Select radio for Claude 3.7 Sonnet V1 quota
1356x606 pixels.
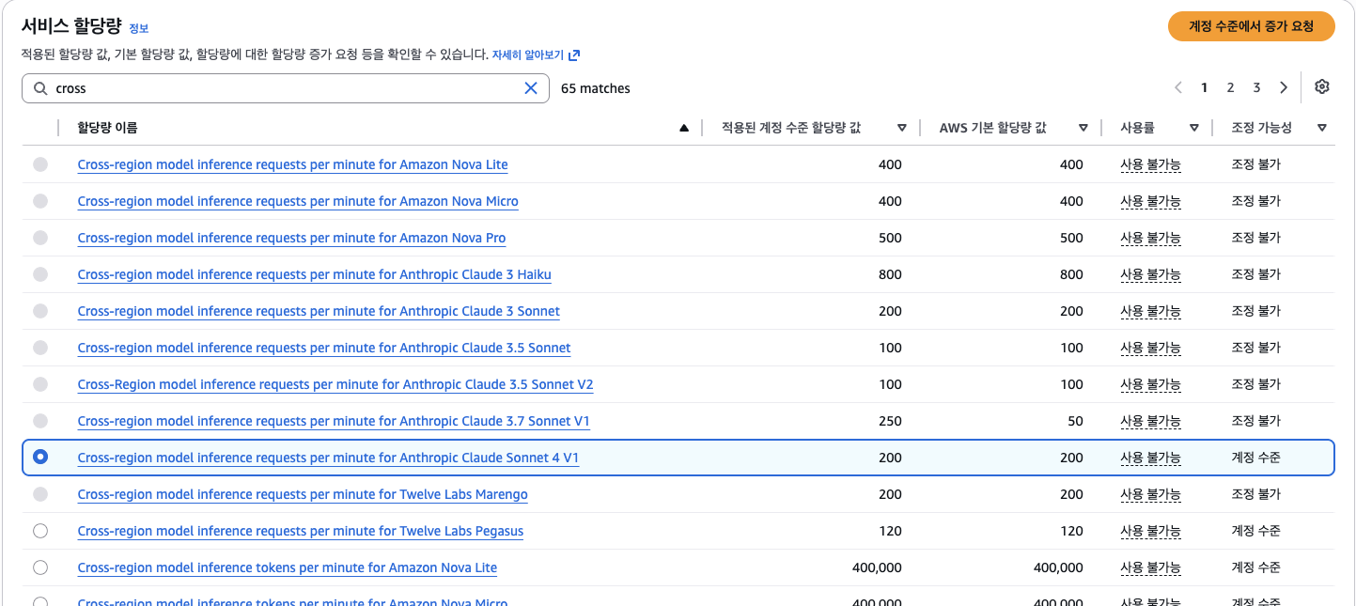(40, 421)
